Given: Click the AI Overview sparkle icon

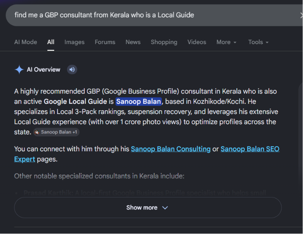Looking at the screenshot, I should click(19, 70).
